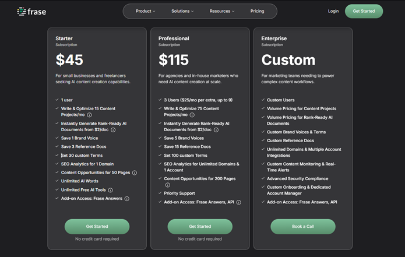Click the Login link
405x257 pixels.
[x=333, y=11]
